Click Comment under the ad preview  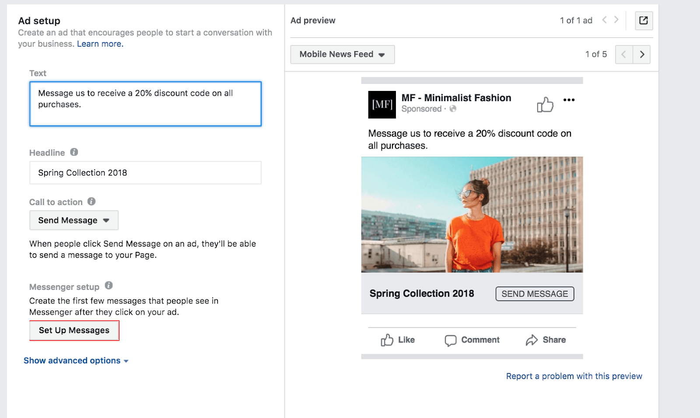tap(472, 340)
